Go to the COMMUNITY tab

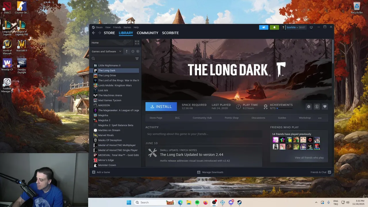click(x=147, y=33)
